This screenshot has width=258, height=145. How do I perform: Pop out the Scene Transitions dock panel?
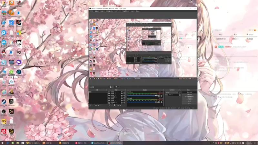pyautogui.click(x=180, y=90)
